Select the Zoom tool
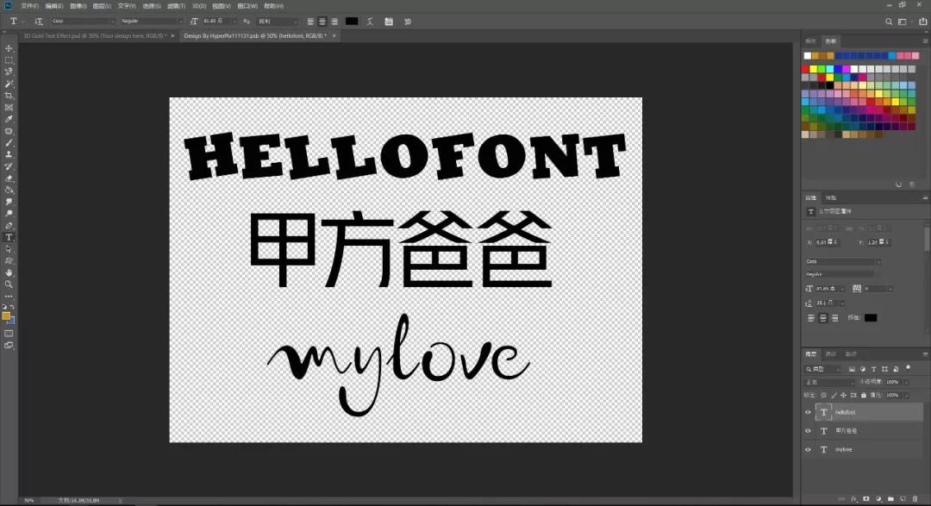931x506 pixels. 9,284
